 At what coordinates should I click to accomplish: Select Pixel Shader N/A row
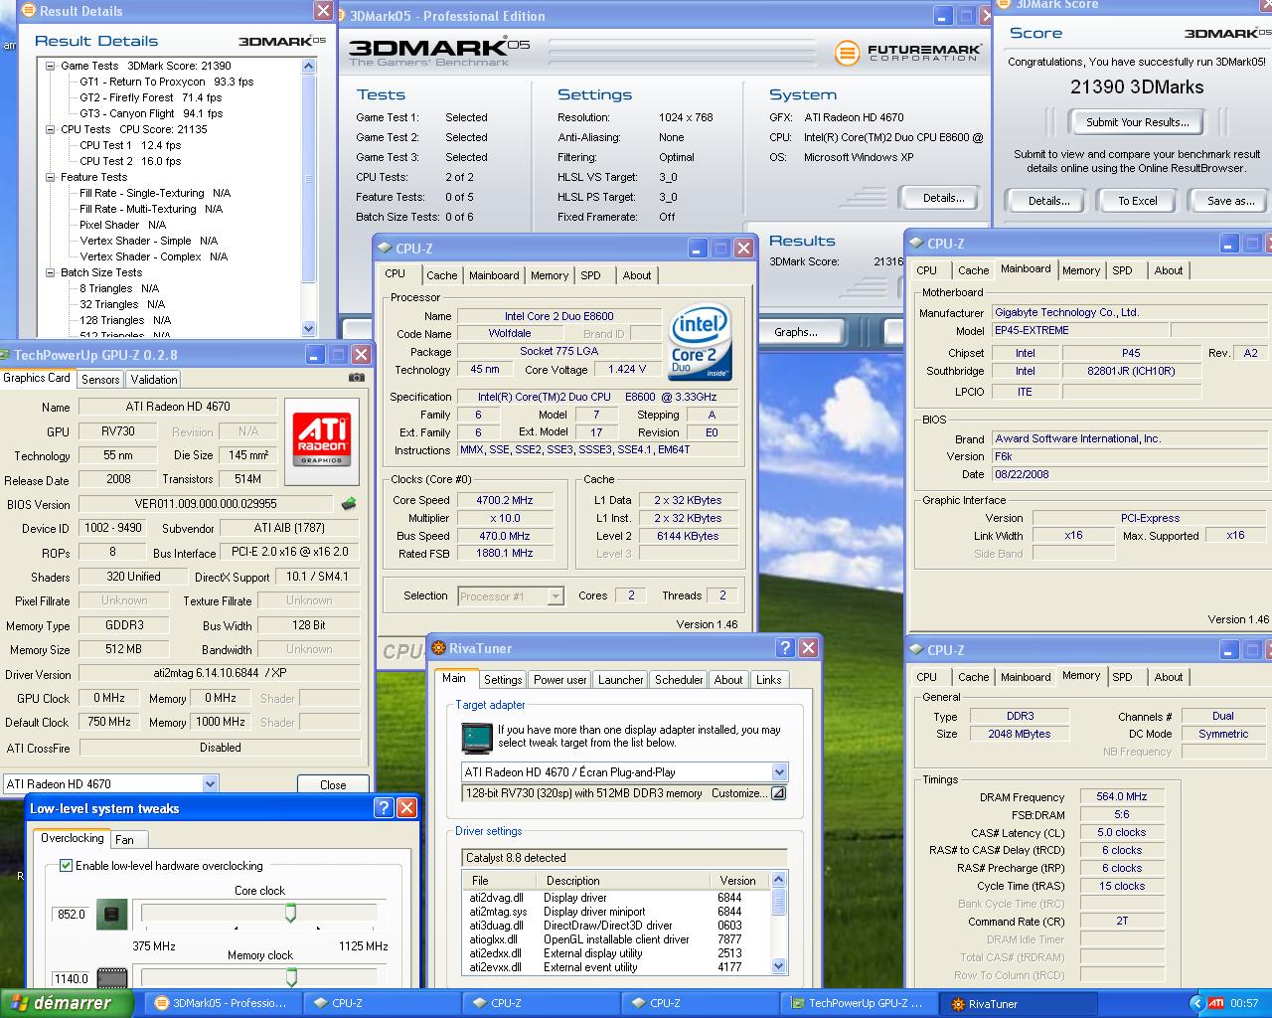coord(122,225)
